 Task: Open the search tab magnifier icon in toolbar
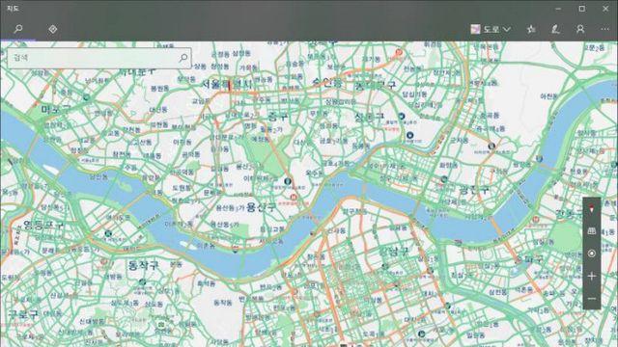18,29
